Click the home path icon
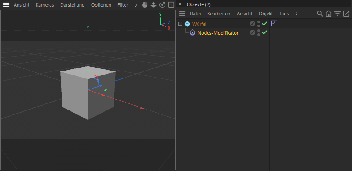The width and height of the screenshot is (352, 171). (x=328, y=14)
